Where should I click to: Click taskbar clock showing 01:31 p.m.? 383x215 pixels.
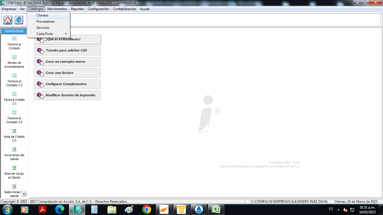tap(367, 210)
